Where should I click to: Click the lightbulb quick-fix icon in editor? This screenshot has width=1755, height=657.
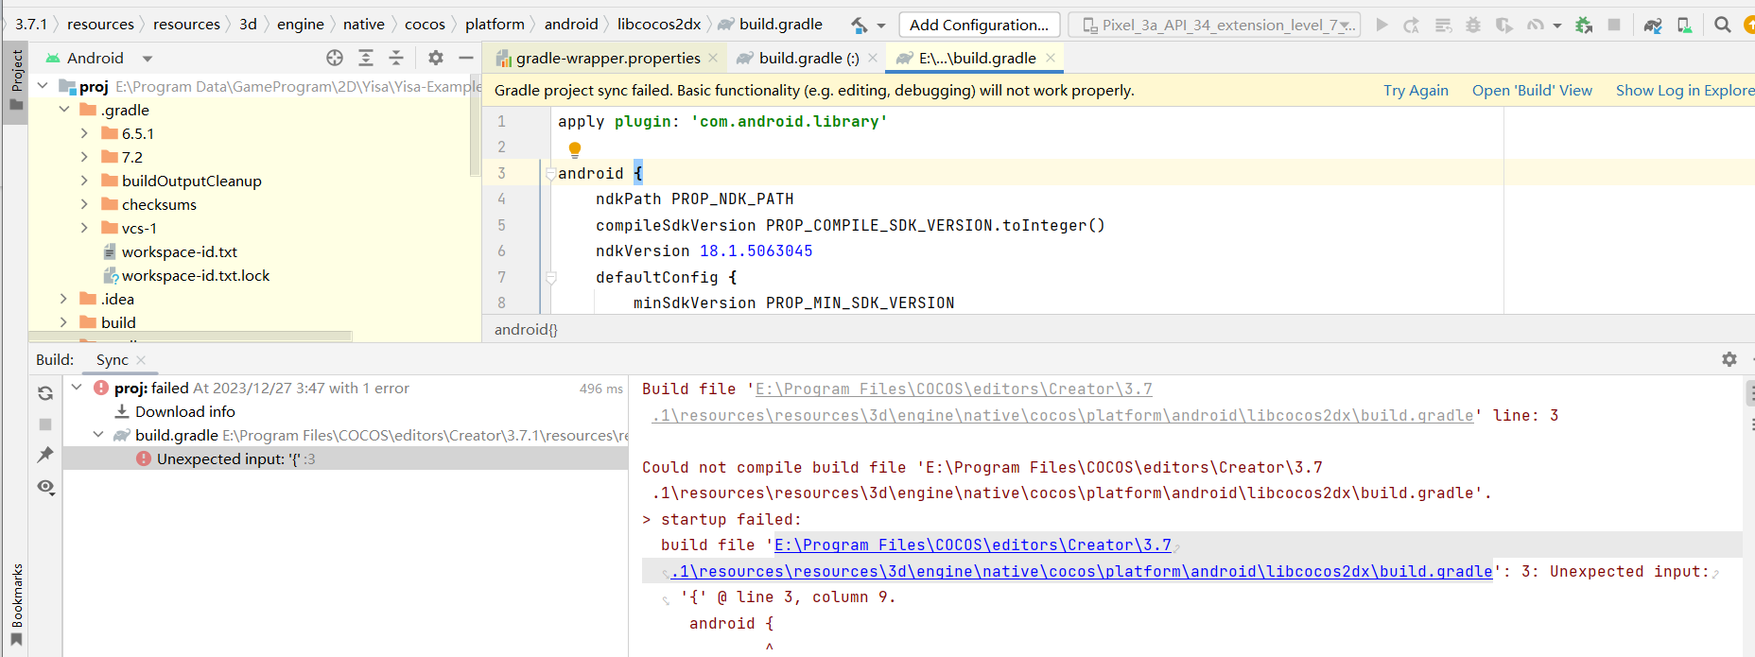(x=574, y=149)
